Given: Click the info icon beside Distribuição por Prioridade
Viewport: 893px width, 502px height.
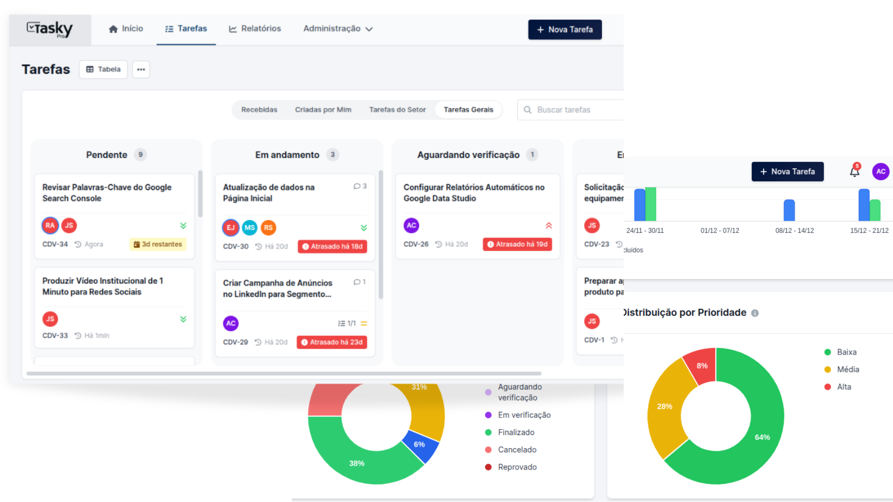Looking at the screenshot, I should [x=755, y=312].
